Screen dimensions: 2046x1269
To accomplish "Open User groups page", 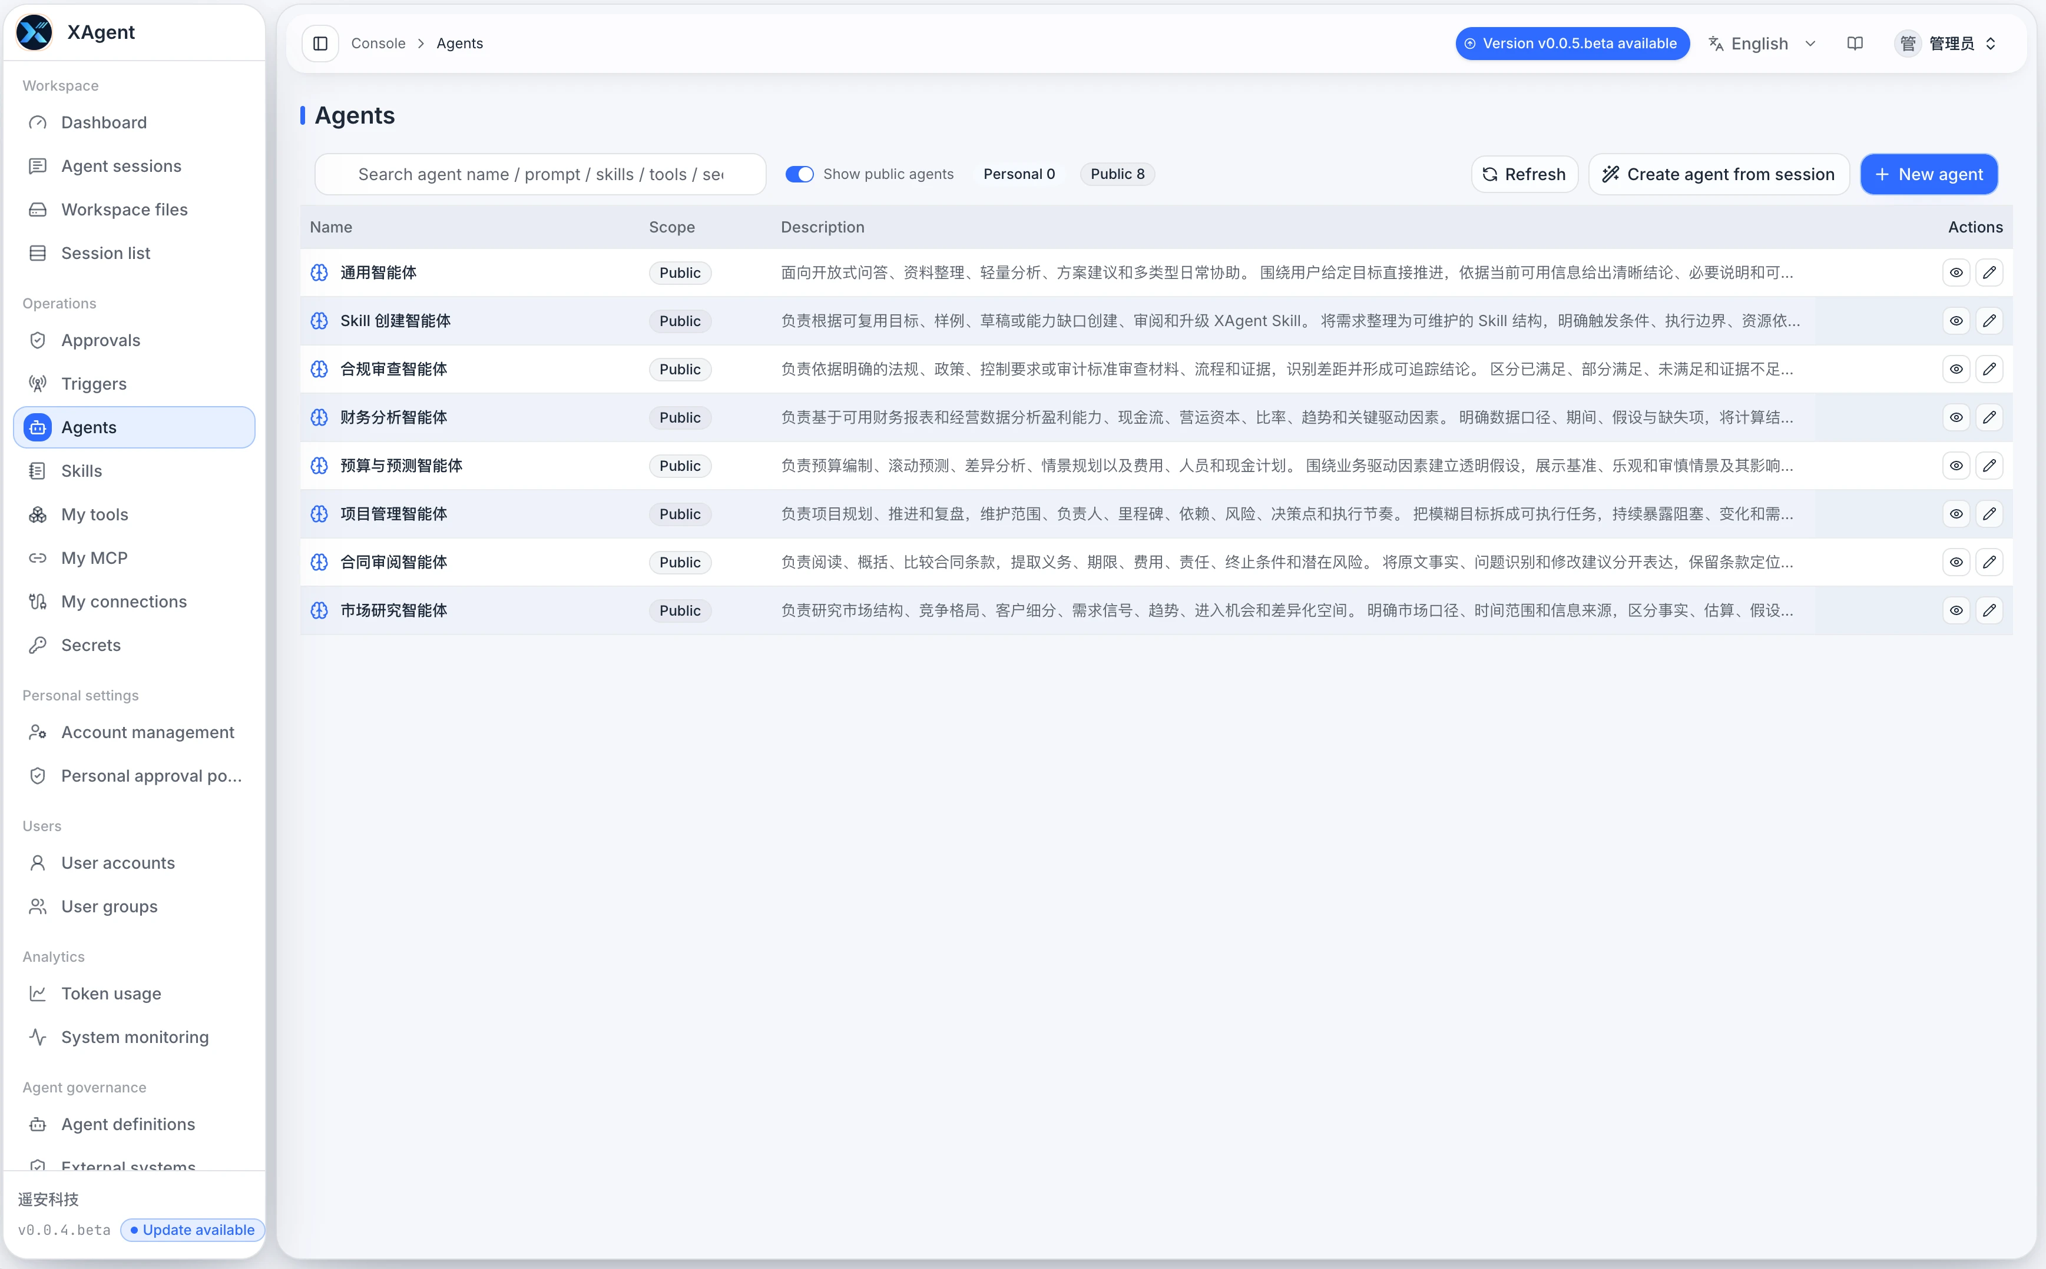I will (x=134, y=906).
